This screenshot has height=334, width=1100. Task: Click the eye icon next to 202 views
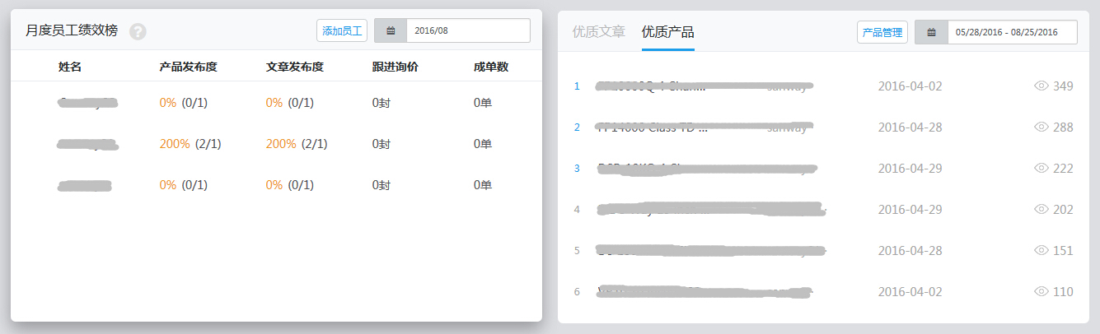(1041, 209)
